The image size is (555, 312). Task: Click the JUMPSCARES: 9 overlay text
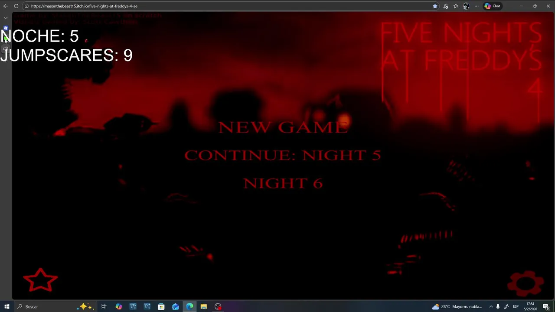[x=66, y=55]
